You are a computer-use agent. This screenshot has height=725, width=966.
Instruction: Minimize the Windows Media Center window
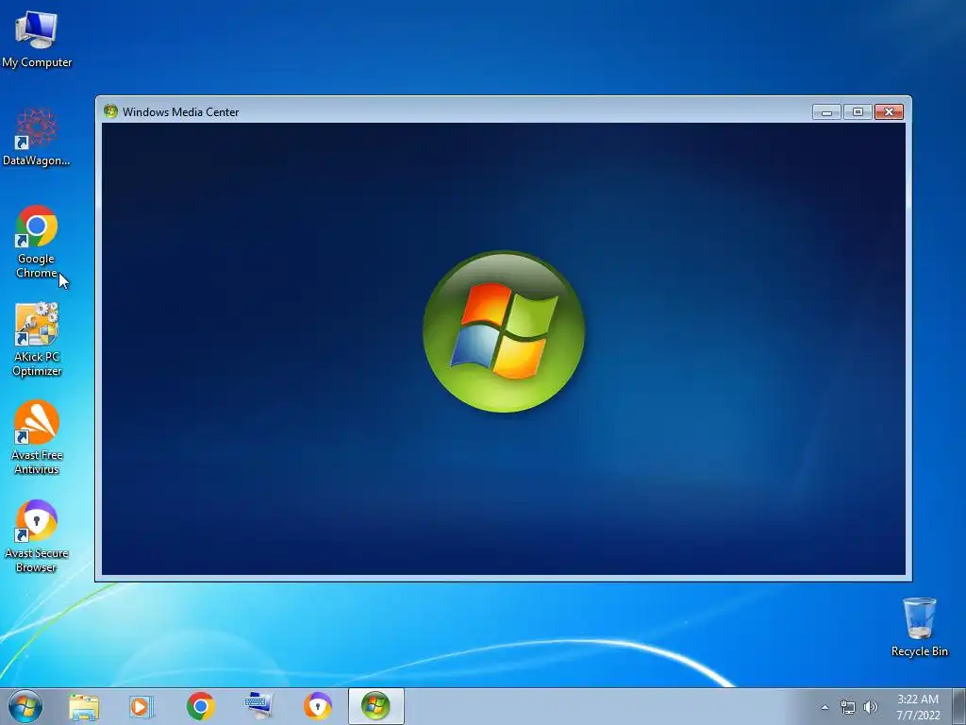pos(826,111)
